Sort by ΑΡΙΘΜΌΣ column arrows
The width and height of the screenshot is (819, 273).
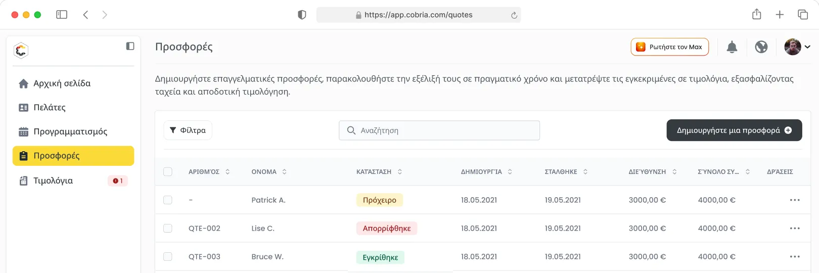[227, 172]
